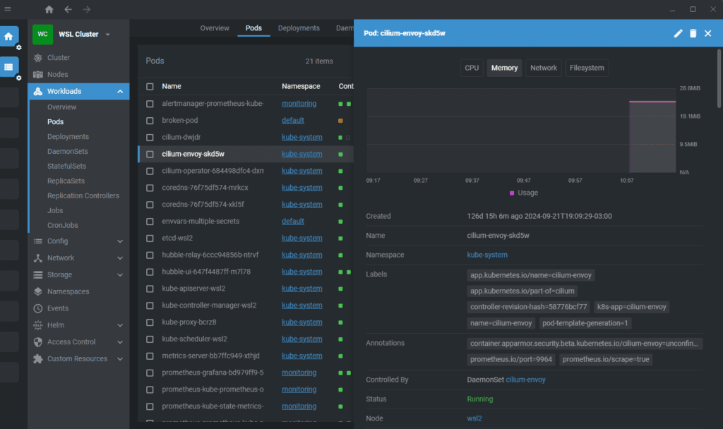Open the Events clock icon item
Image resolution: width=723 pixels, height=429 pixels.
point(38,308)
